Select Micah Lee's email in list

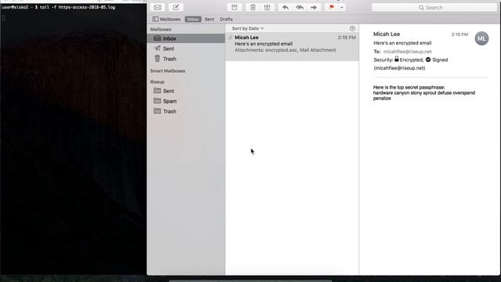point(292,46)
